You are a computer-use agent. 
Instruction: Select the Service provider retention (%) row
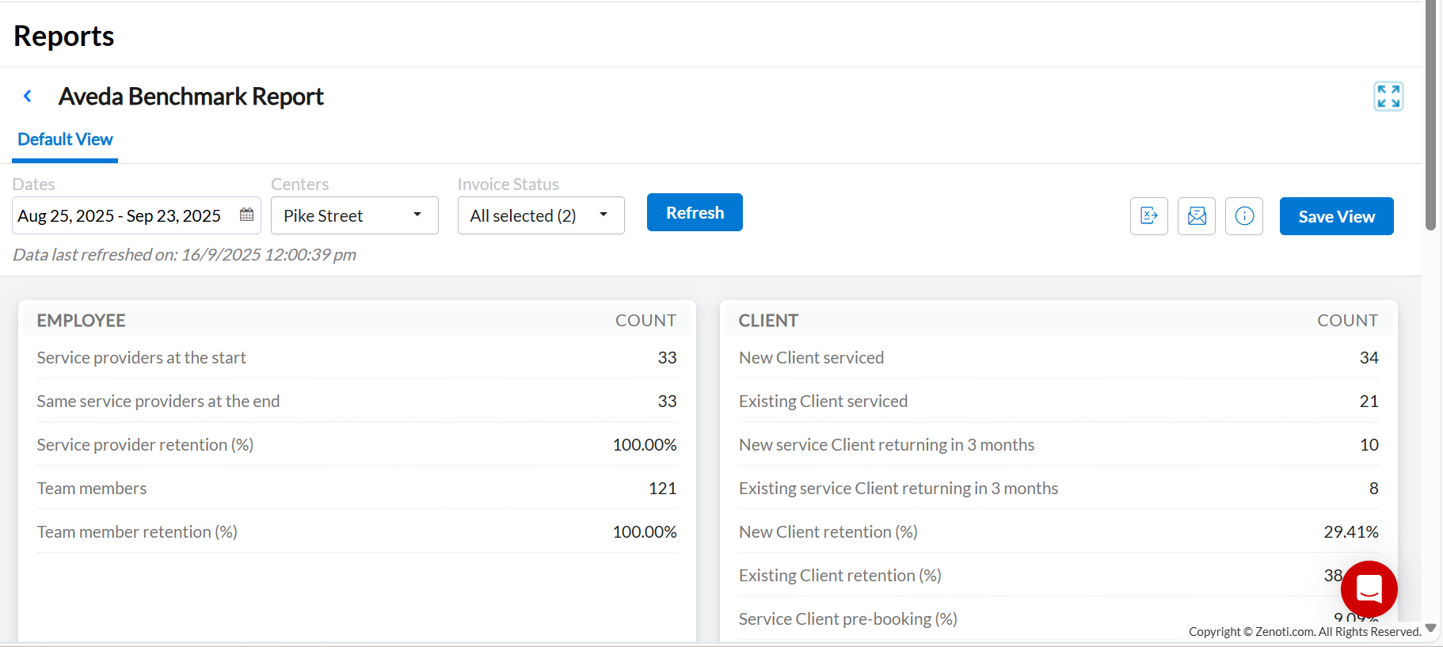click(356, 445)
